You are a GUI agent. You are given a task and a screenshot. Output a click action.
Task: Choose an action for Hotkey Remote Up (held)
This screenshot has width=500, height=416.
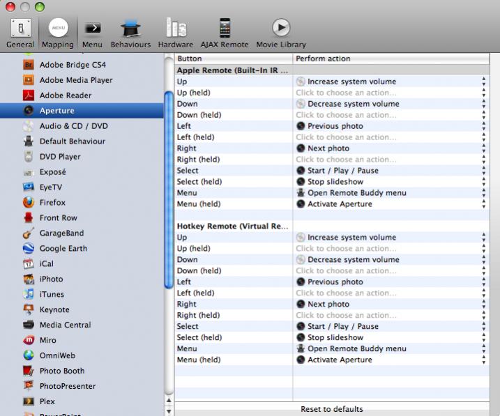pos(346,249)
